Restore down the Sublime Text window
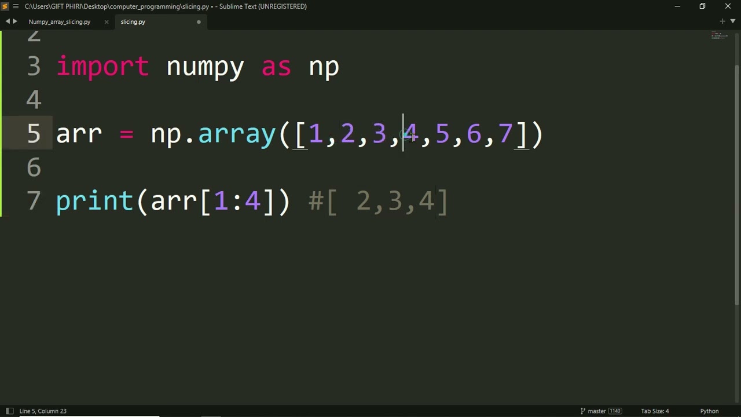Screen dimensions: 741x417 [702, 6]
